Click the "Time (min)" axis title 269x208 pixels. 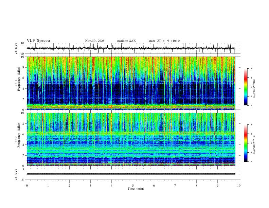pyautogui.click(x=136, y=189)
